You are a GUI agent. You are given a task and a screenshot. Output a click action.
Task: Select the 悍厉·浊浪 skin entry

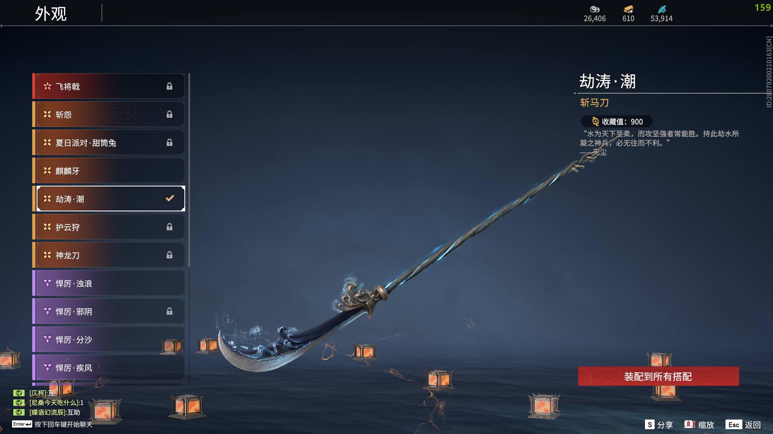(109, 283)
